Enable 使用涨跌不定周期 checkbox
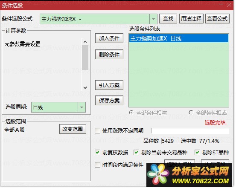This screenshot has width=236, height=188. (98, 130)
